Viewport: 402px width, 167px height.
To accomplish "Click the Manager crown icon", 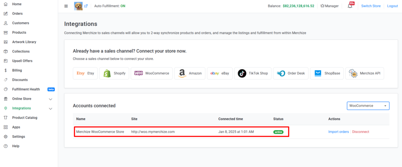I will [x=323, y=6].
